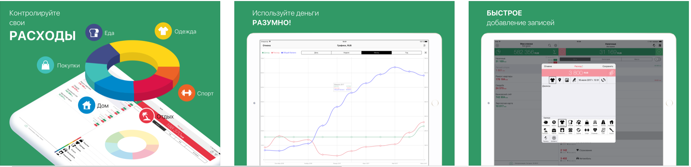Switch chart period to Год
This screenshot has height=167, width=691.
click(x=406, y=53)
